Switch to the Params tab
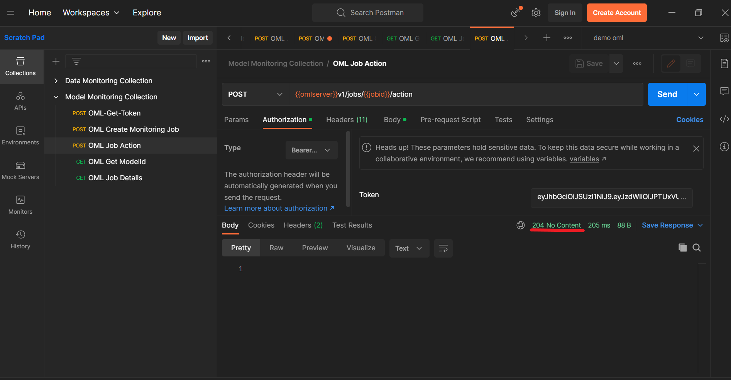This screenshot has width=731, height=380. pyautogui.click(x=237, y=120)
